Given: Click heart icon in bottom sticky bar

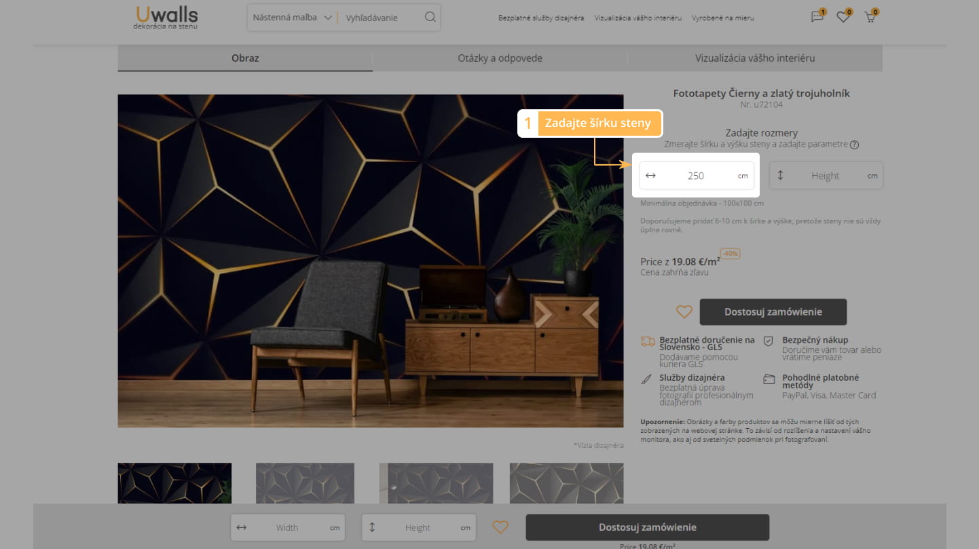Looking at the screenshot, I should click(500, 527).
